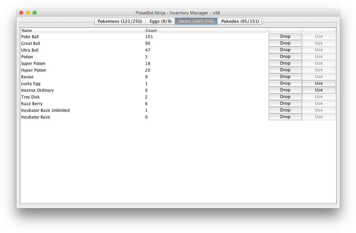Switch to the Pokemons tab
356x233 pixels.
click(x=120, y=21)
